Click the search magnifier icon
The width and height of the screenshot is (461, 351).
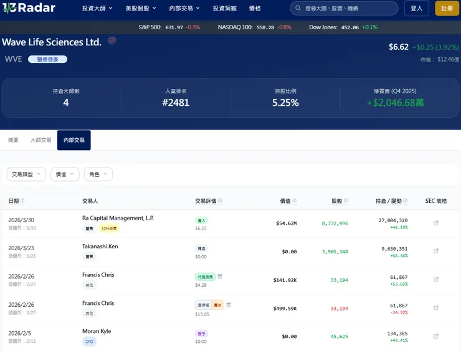298,8
